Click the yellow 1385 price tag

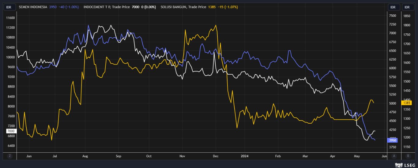tap(407, 103)
